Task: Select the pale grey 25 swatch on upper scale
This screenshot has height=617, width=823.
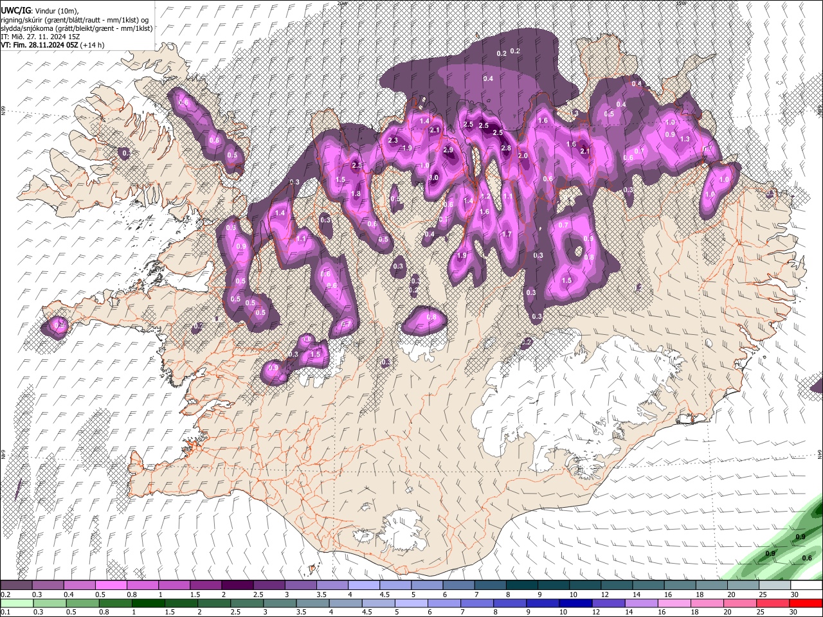Action: tap(774, 586)
